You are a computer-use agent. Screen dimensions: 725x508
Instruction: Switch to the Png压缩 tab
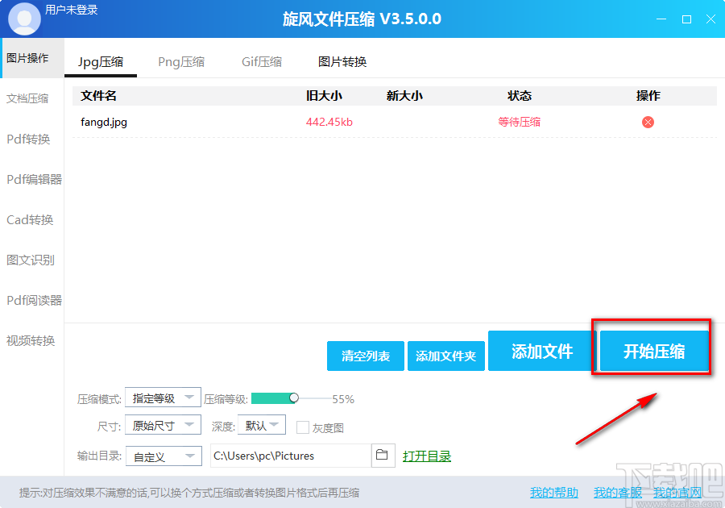181,60
